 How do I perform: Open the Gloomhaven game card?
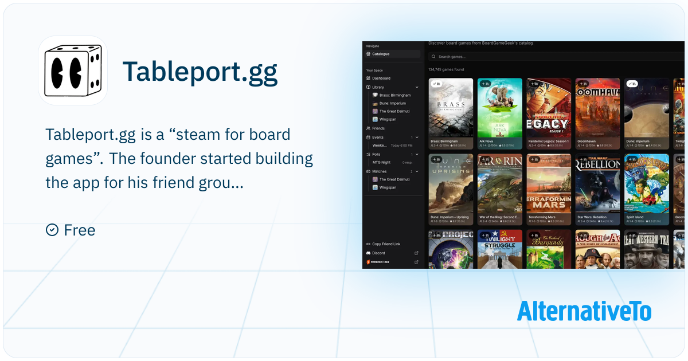point(598,114)
